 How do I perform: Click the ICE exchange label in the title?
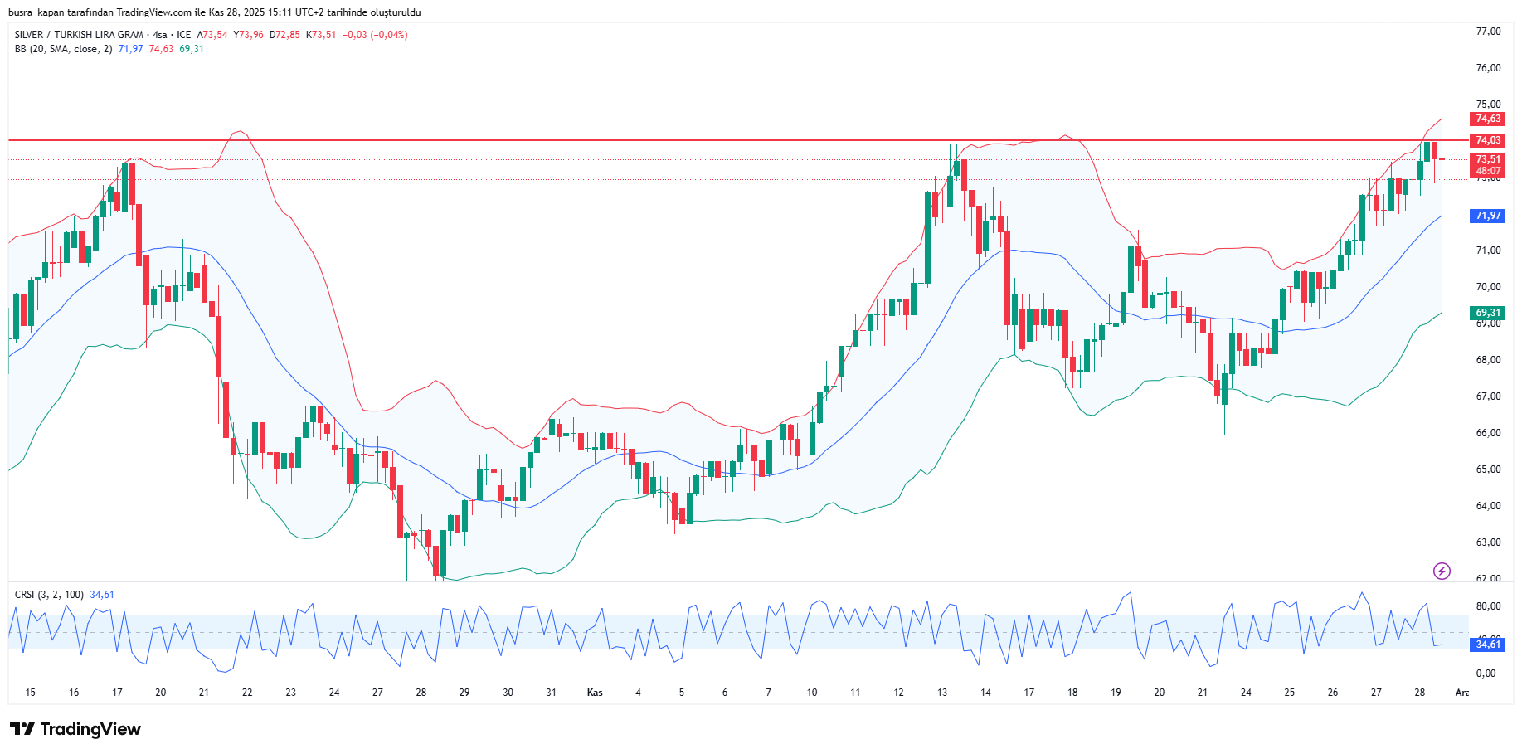tap(183, 35)
